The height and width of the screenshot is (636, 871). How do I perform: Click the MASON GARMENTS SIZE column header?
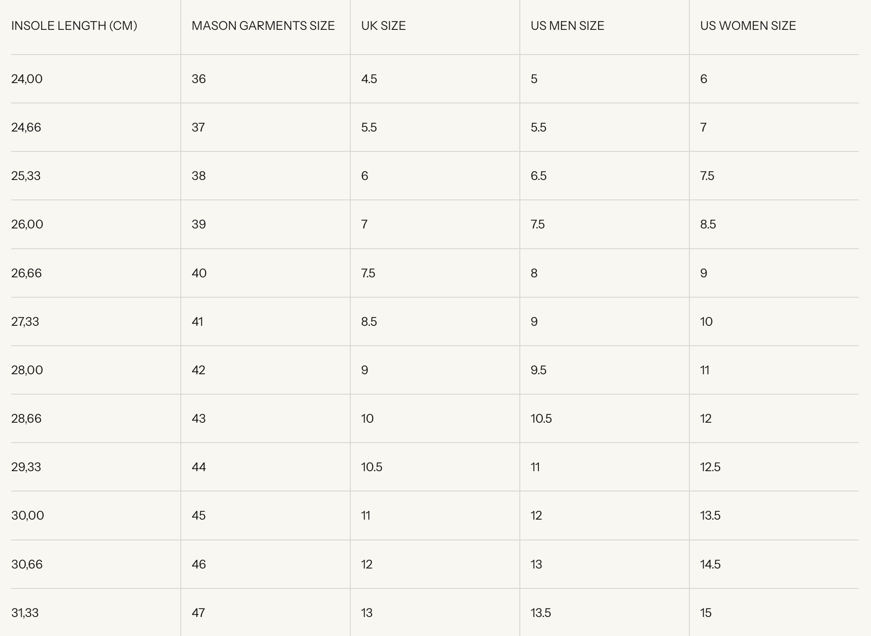[x=263, y=26]
